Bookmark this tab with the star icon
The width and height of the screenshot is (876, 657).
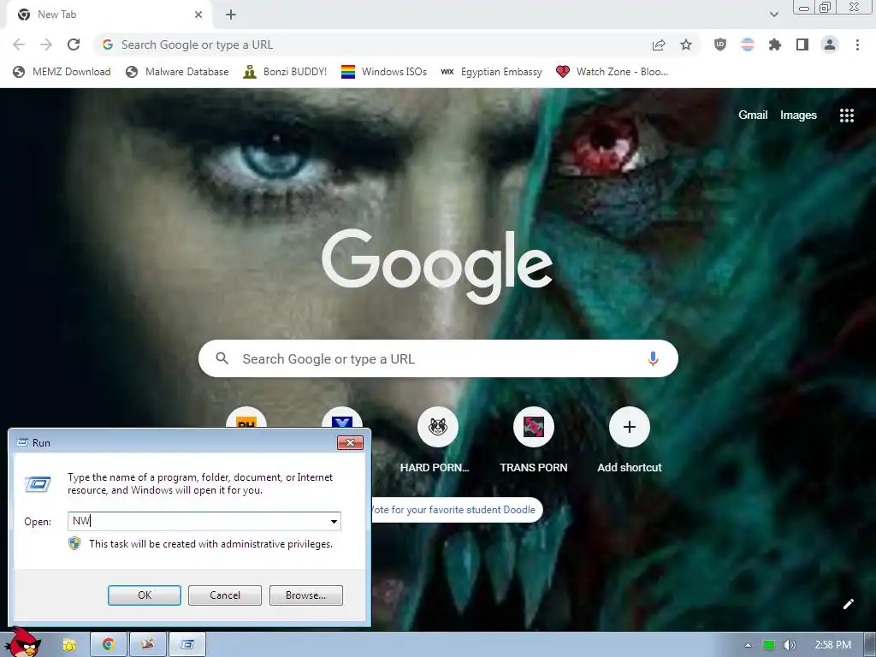click(686, 44)
